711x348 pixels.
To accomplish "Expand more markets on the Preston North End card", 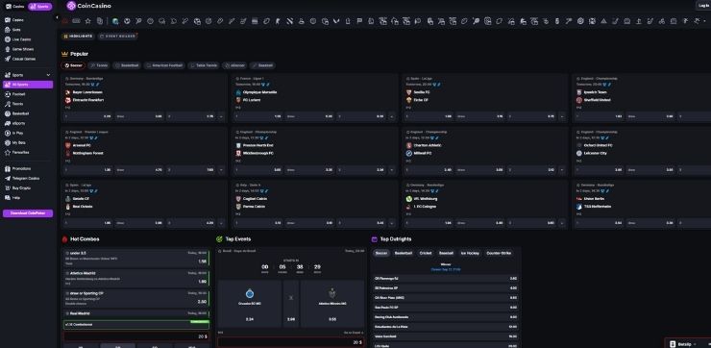I will 392,170.
